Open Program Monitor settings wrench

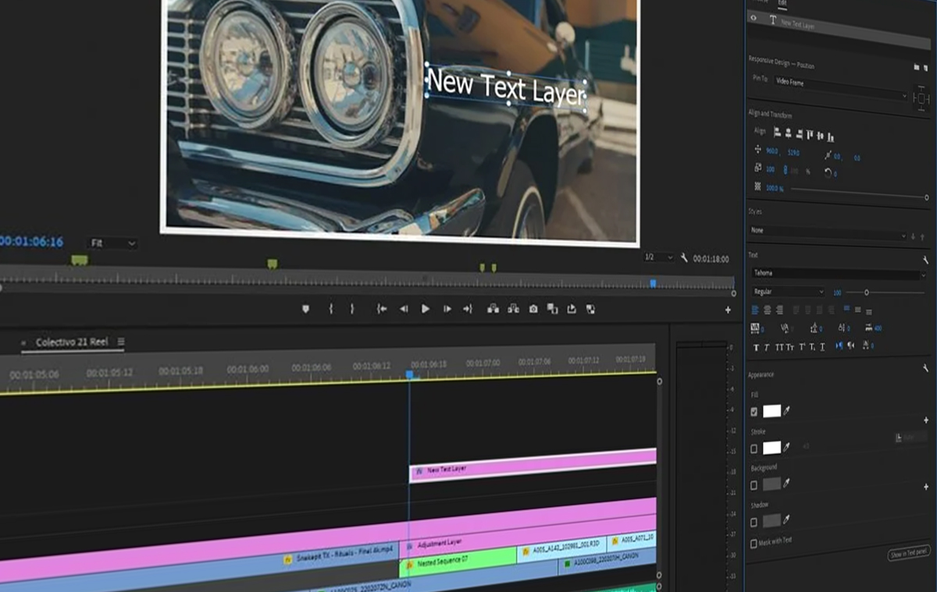(685, 258)
